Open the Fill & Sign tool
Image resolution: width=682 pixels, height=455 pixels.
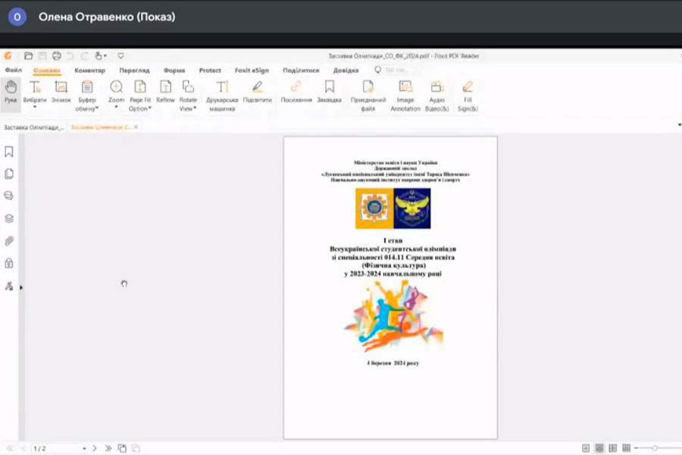tap(468, 96)
